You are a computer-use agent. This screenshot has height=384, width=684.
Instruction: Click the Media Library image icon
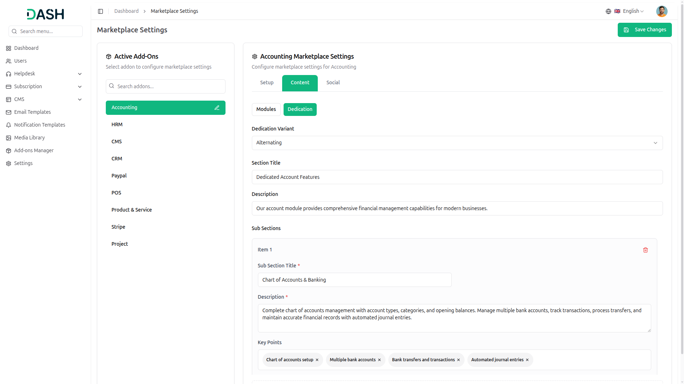pos(9,138)
